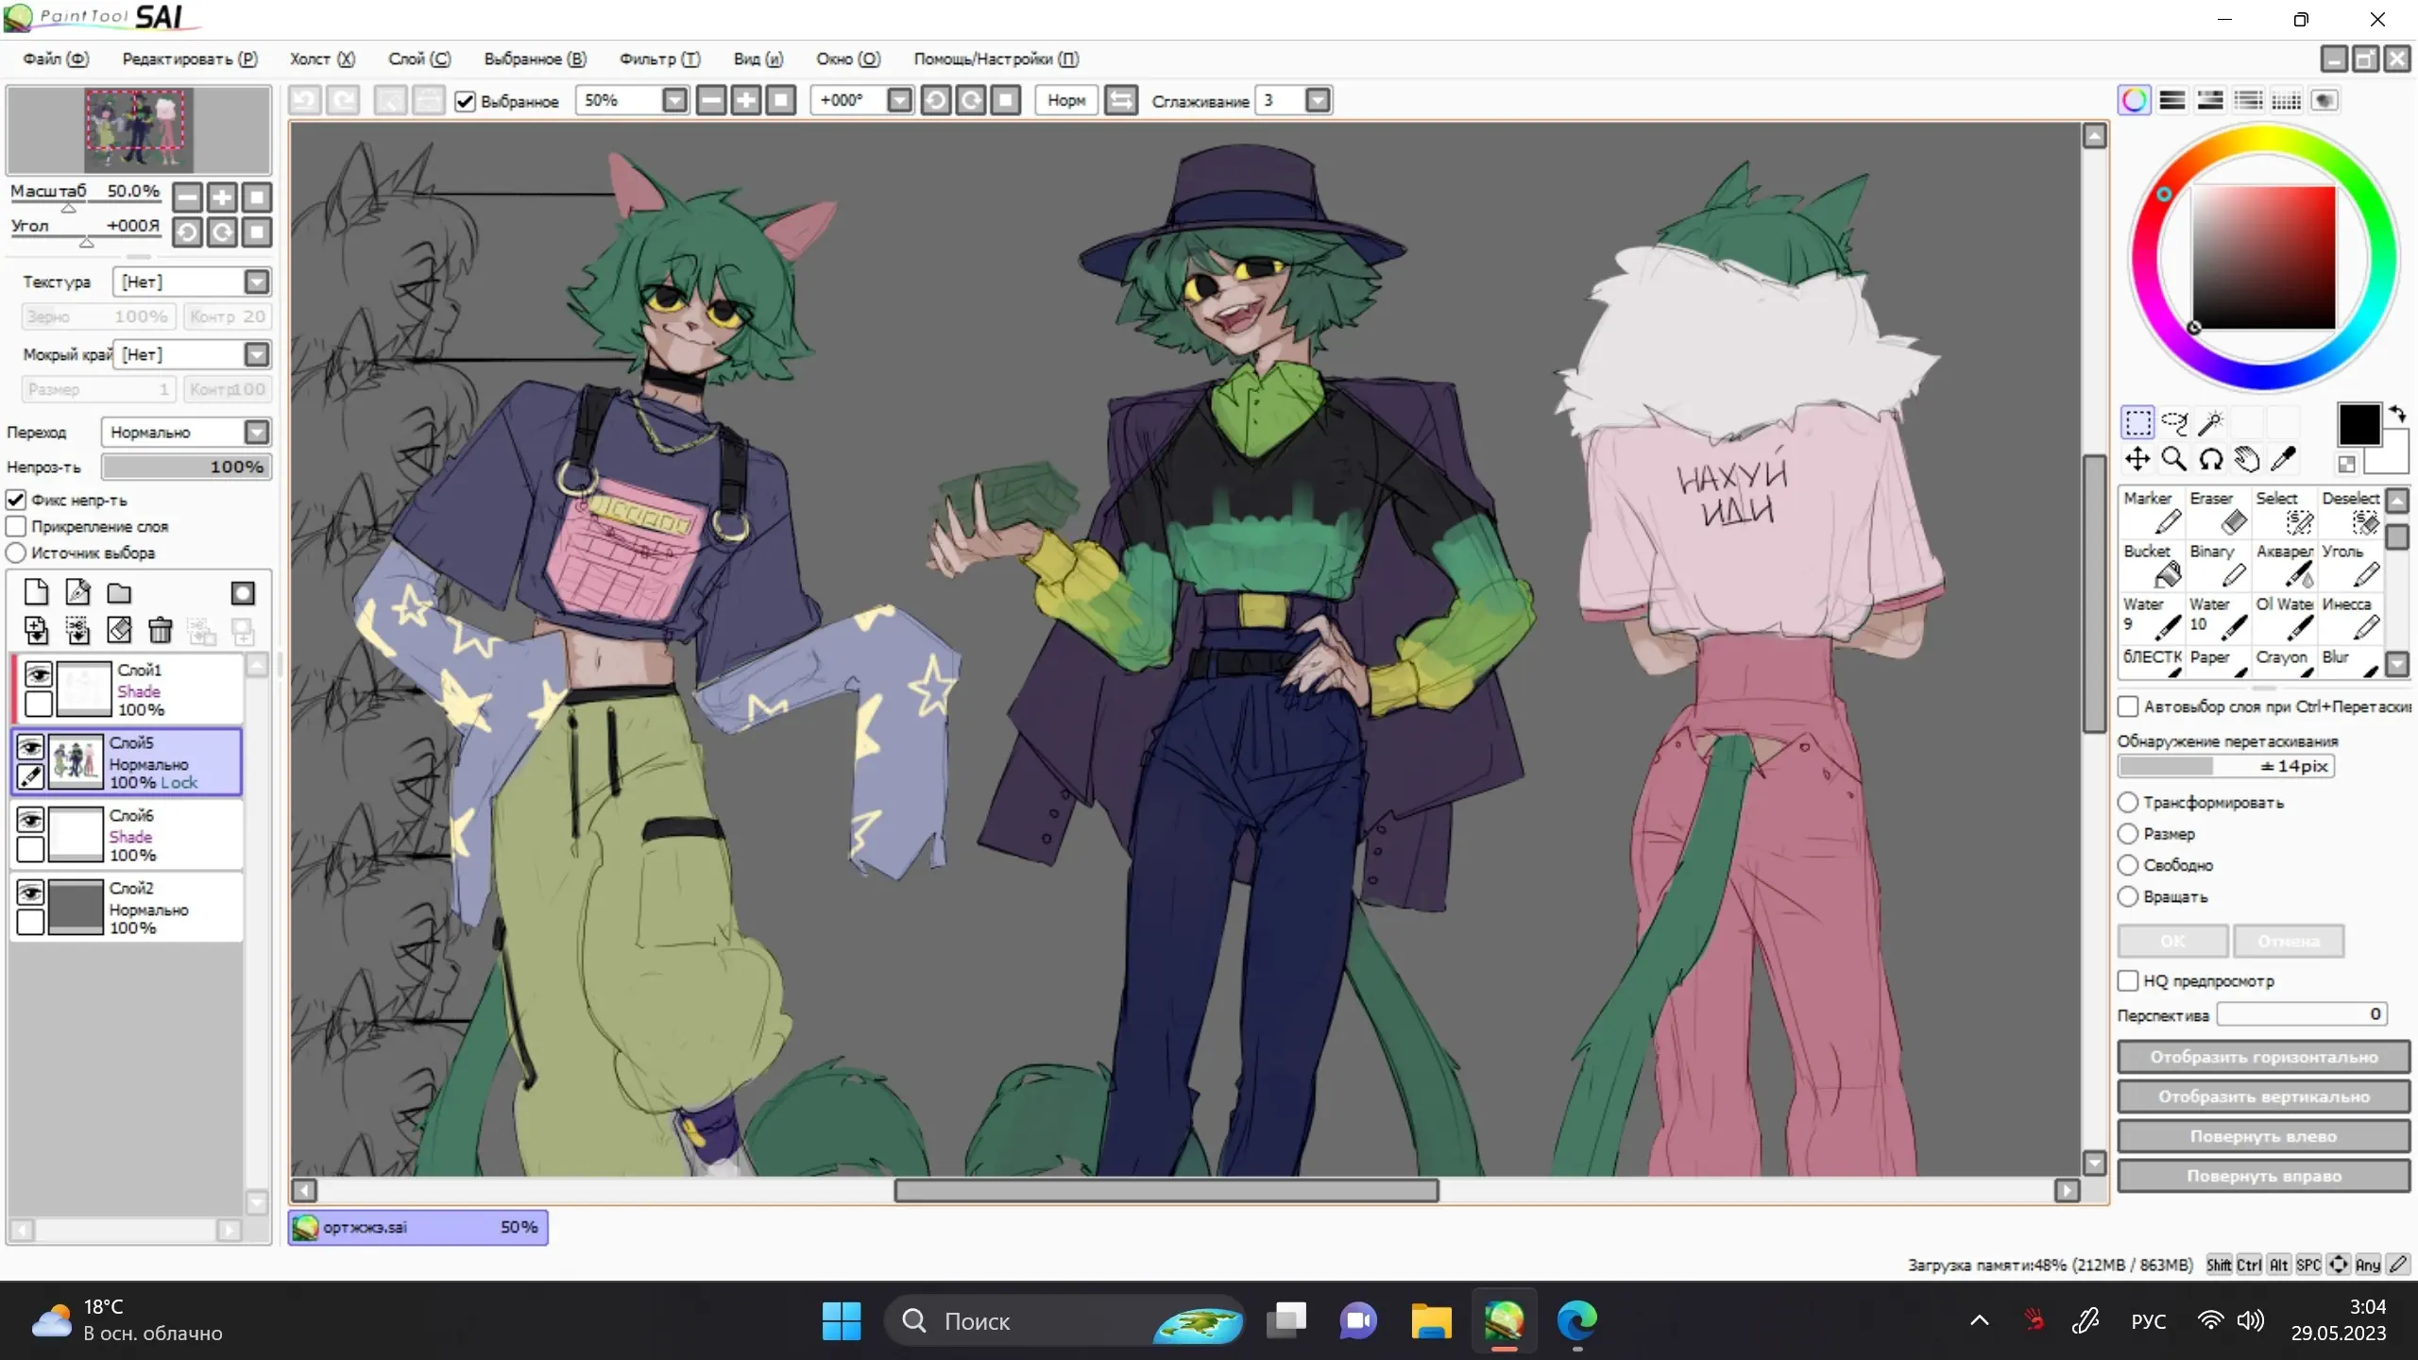This screenshot has height=1360, width=2418.
Task: Open the Холст menu
Action: tap(322, 59)
